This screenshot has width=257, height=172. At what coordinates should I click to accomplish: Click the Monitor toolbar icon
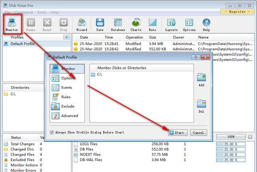(x=12, y=24)
